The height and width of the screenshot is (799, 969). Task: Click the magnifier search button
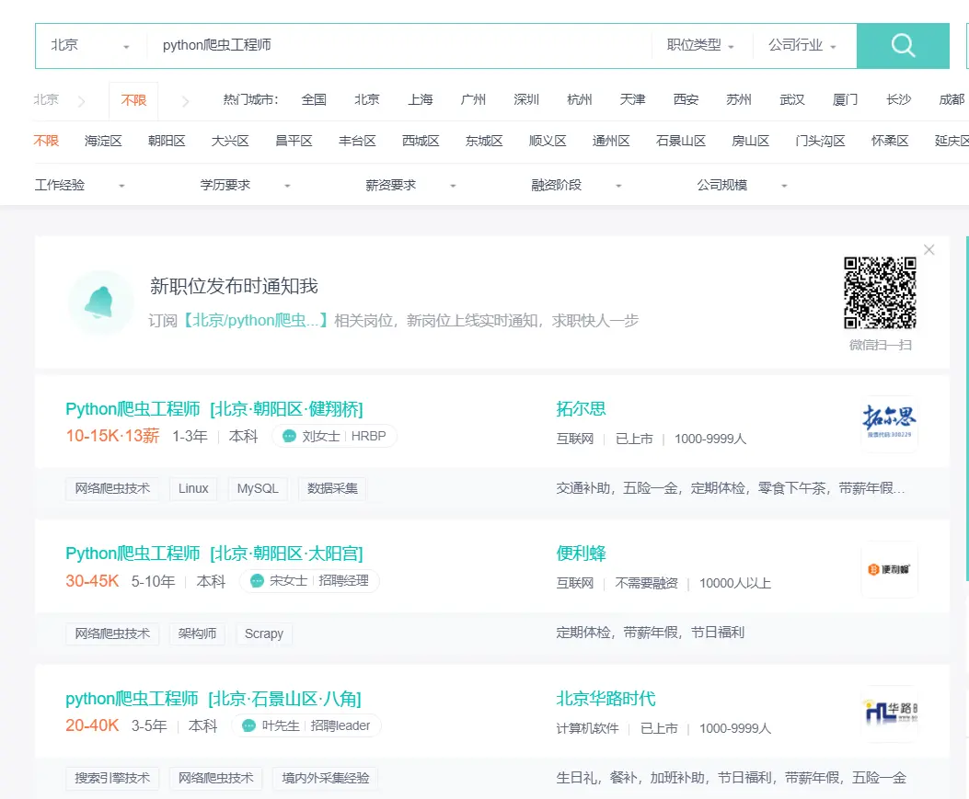coord(903,46)
